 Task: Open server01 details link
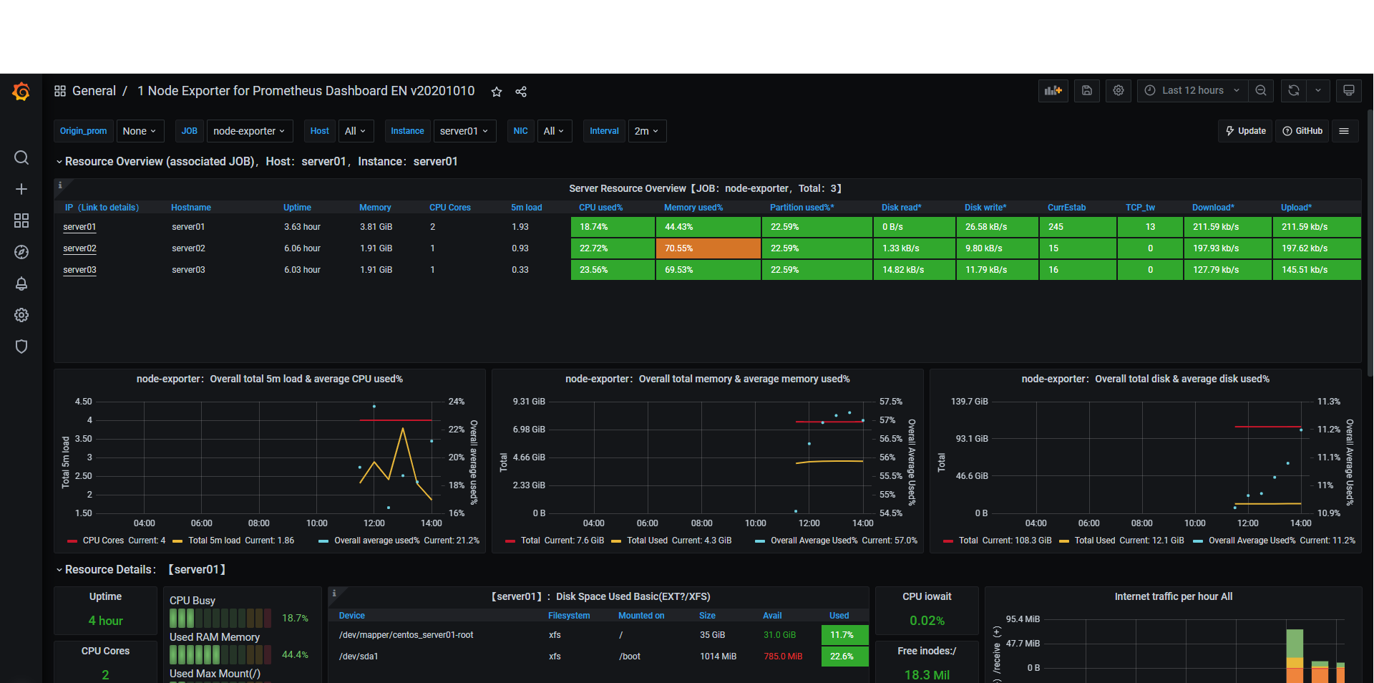pyautogui.click(x=79, y=227)
